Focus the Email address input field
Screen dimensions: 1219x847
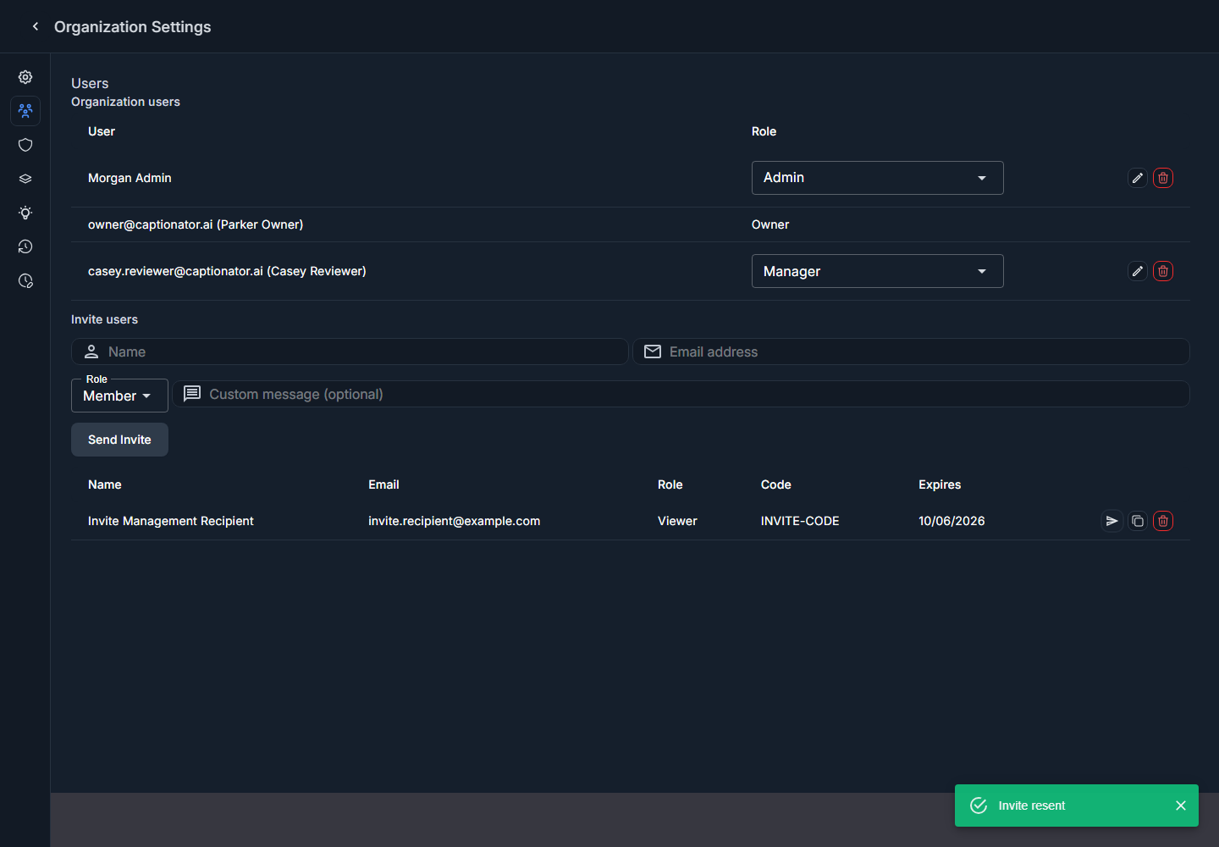click(x=911, y=352)
